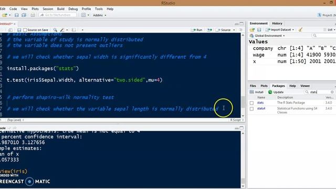Open the Session menu
This screenshot has width=336, height=189.
click(48, 9)
